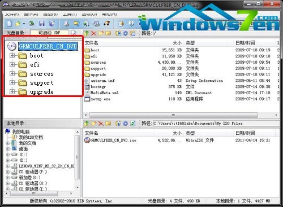Open the 启动(B) menu
Image resolution: width=283 pixels, height=207 pixels.
pyautogui.click(x=50, y=14)
